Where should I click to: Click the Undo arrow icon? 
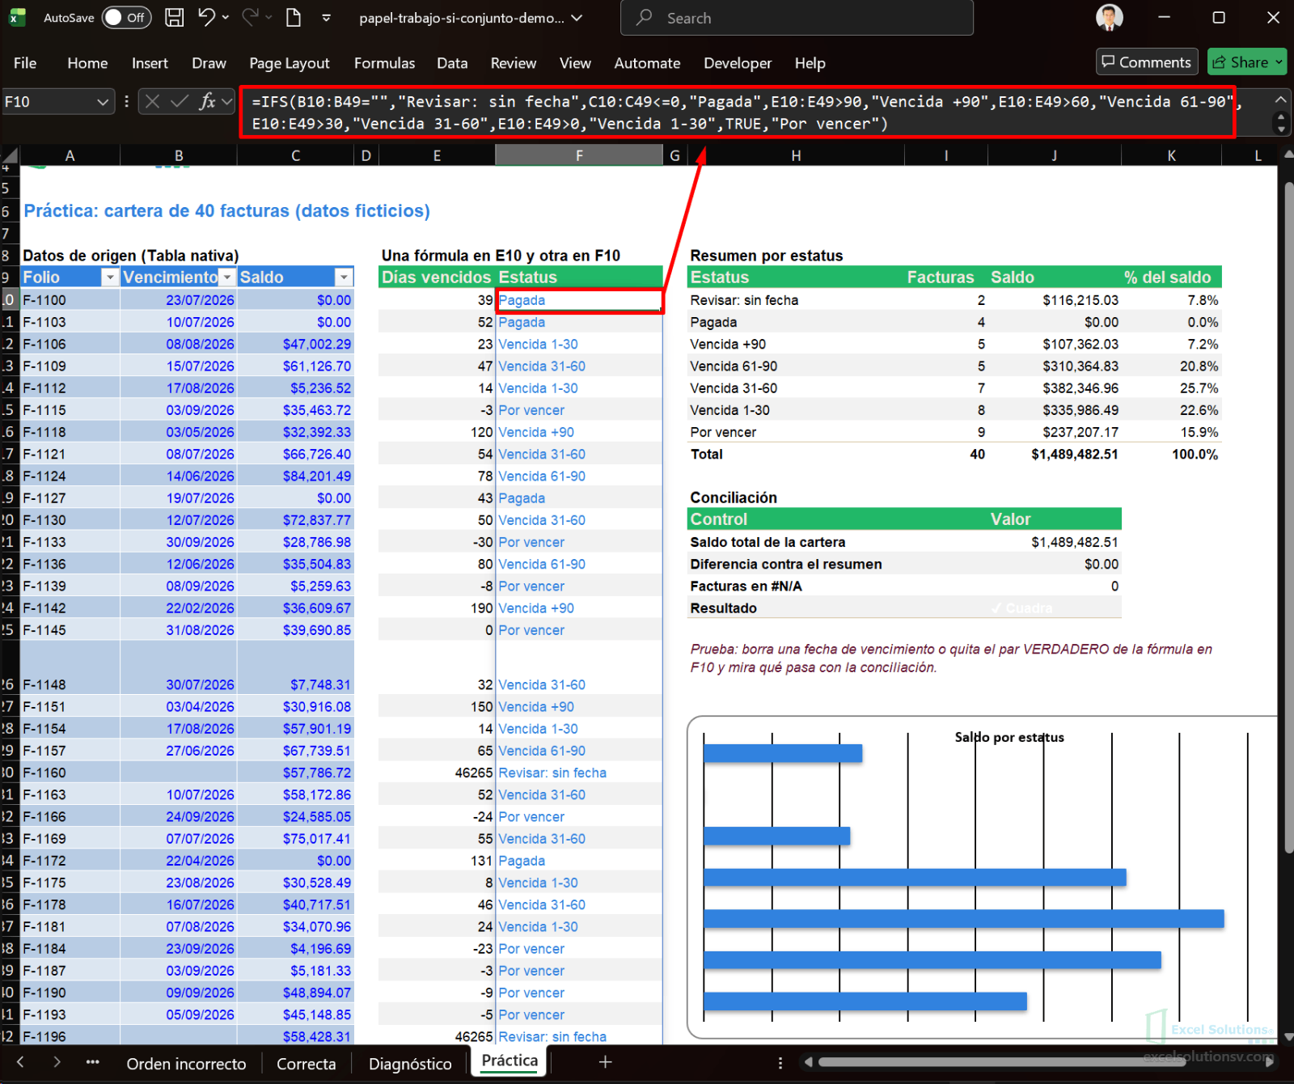point(207,17)
